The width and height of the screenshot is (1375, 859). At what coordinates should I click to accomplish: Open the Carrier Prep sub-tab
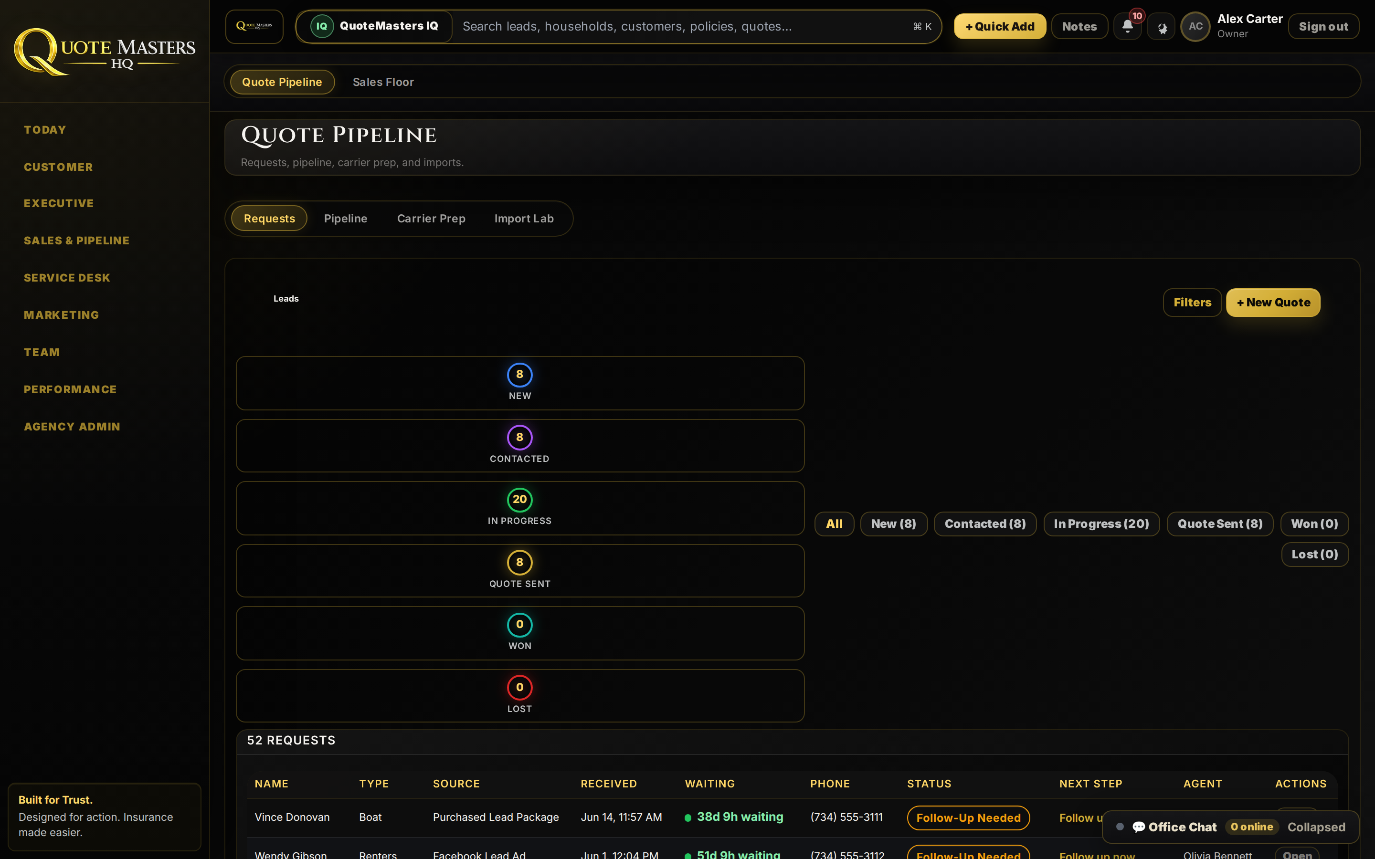click(431, 219)
